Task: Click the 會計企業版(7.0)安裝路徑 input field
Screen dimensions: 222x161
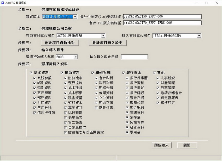Action: click(162, 16)
